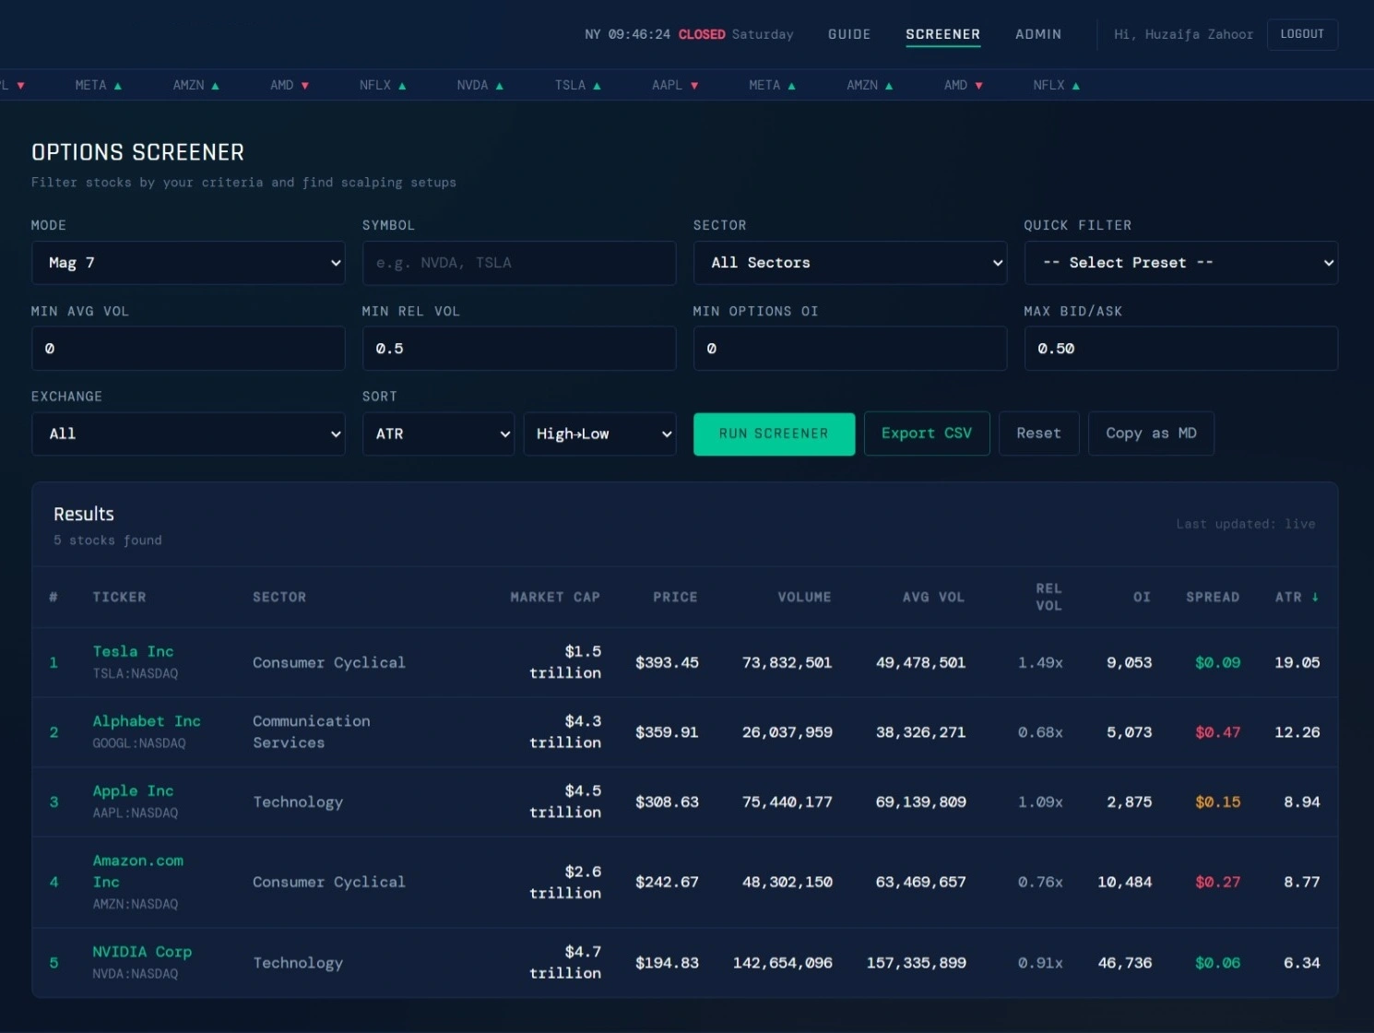The height and width of the screenshot is (1033, 1374).
Task: Open the Amazon.com Inc ticker link
Action: pos(137,871)
